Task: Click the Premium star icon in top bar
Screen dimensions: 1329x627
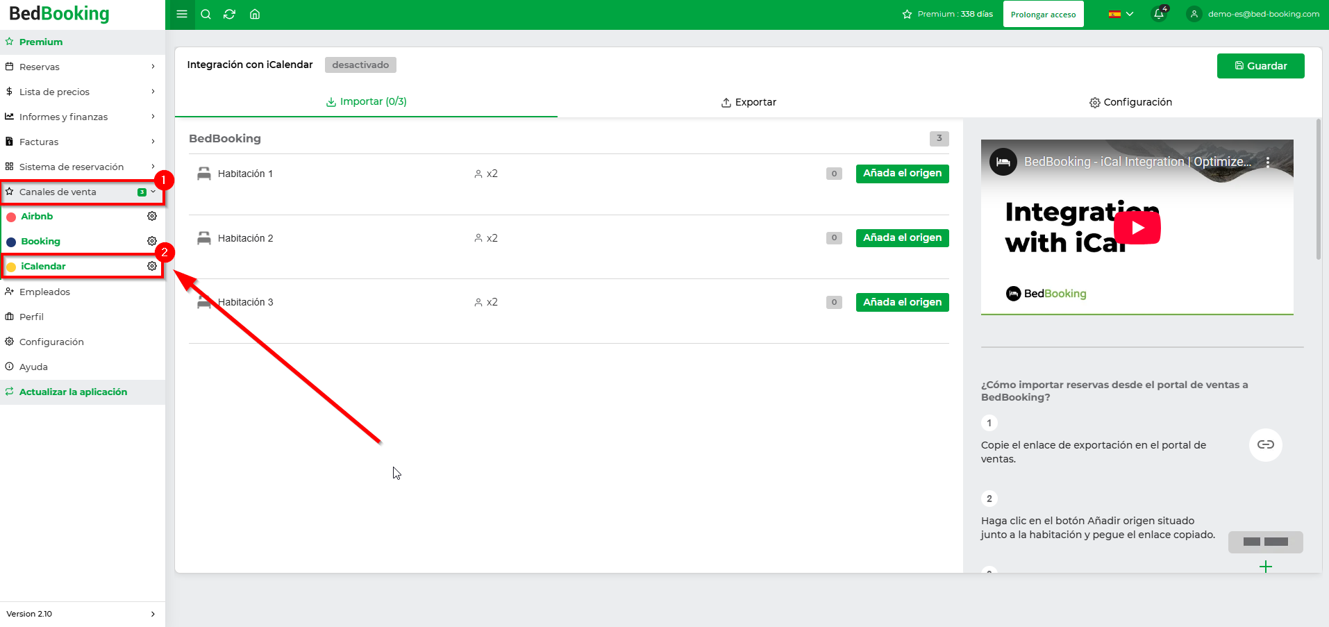Action: tap(907, 14)
